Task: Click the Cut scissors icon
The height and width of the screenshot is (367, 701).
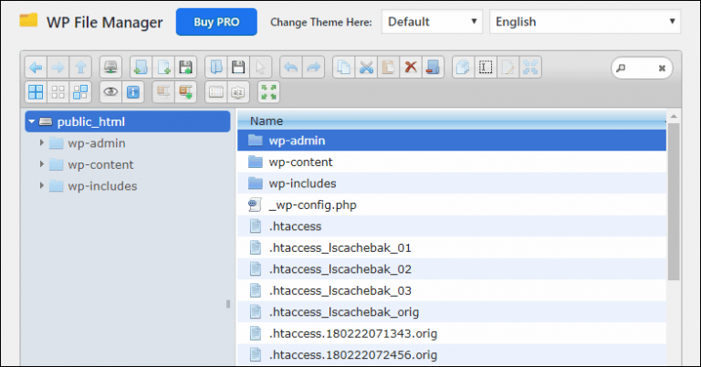Action: [x=366, y=67]
